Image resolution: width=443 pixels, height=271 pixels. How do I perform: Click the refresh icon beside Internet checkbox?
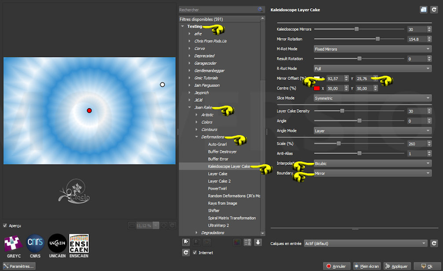pyautogui.click(x=186, y=253)
